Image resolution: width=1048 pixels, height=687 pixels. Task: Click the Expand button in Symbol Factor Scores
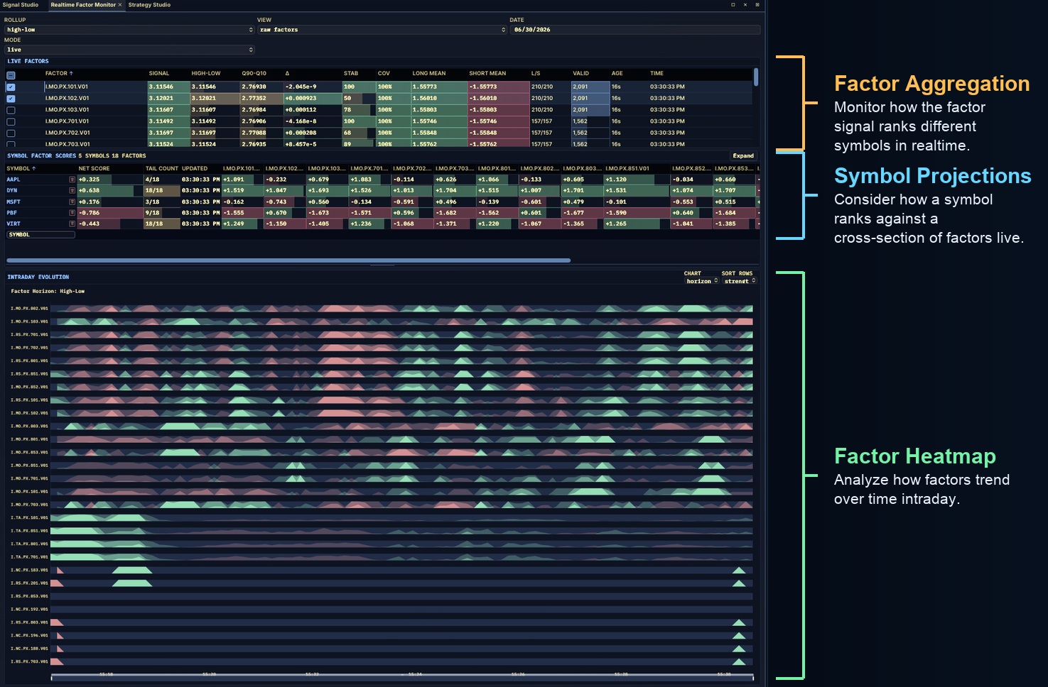743,155
